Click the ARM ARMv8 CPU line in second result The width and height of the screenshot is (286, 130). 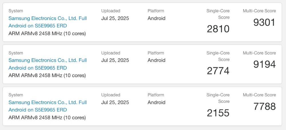47,75
